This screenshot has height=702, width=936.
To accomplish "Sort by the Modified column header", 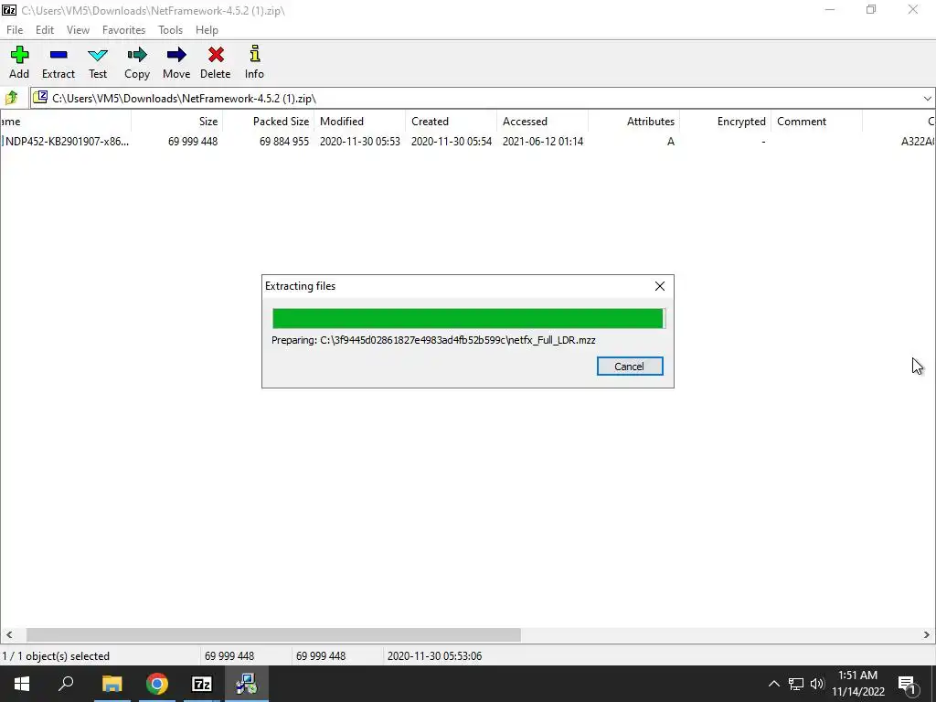I will click(x=360, y=122).
